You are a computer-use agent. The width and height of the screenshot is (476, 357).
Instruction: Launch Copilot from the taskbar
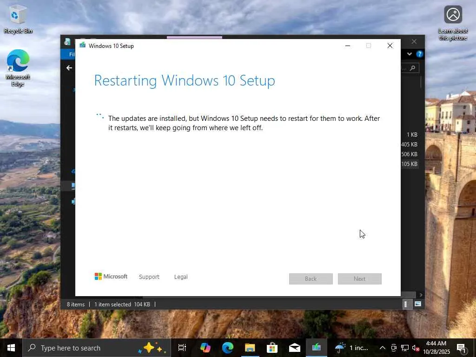click(x=205, y=348)
